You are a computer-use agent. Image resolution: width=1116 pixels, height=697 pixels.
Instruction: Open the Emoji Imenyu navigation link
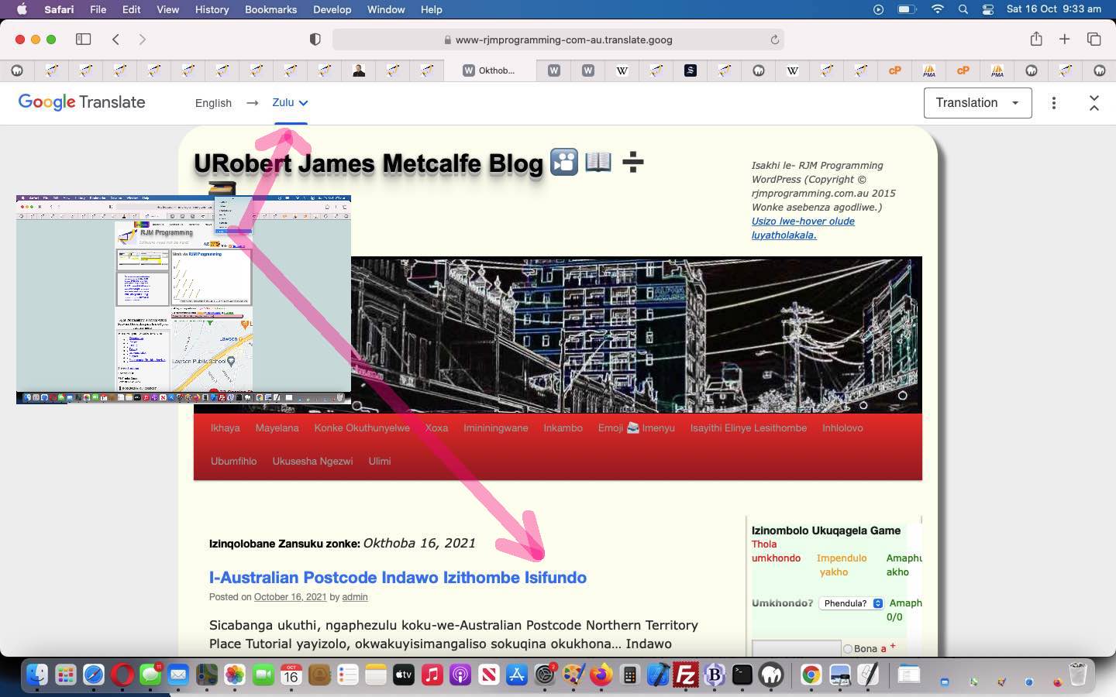[636, 427]
